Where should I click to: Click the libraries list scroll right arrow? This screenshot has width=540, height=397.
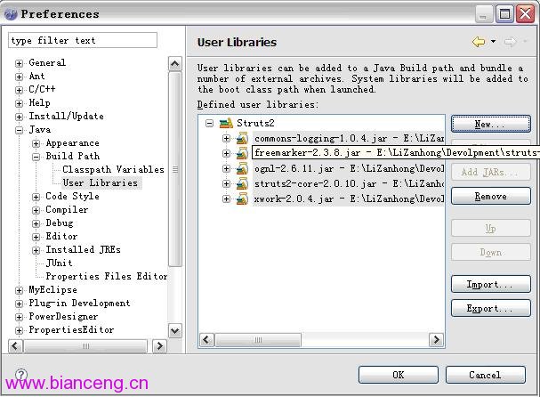click(436, 340)
